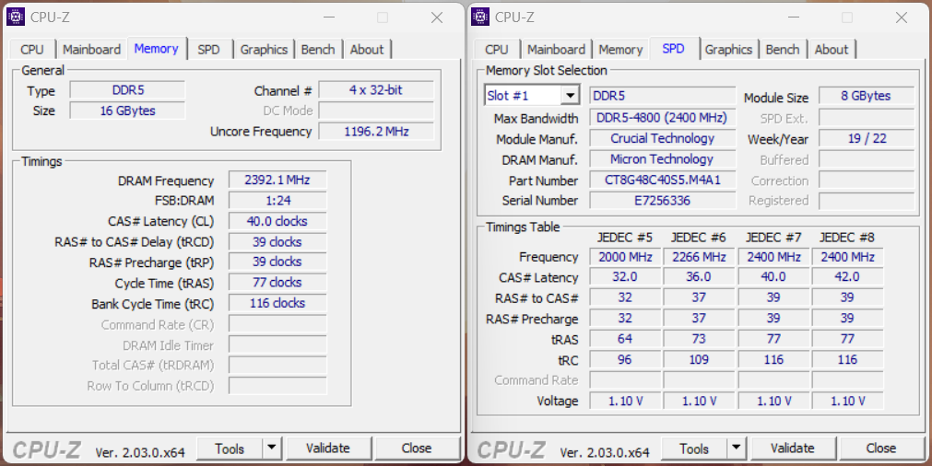The image size is (932, 466).
Task: Click the Max Bandwidth DDR5-4800 value
Action: (x=662, y=118)
